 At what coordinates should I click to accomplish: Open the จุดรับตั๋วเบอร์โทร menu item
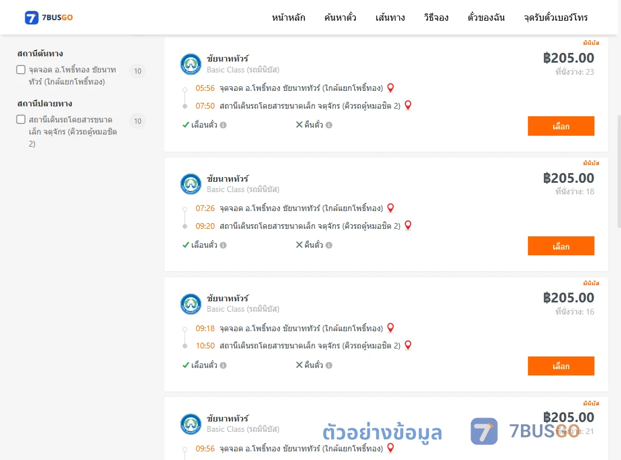pos(555,17)
